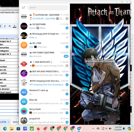Open the Jerapah123 chat

tap(44, 120)
